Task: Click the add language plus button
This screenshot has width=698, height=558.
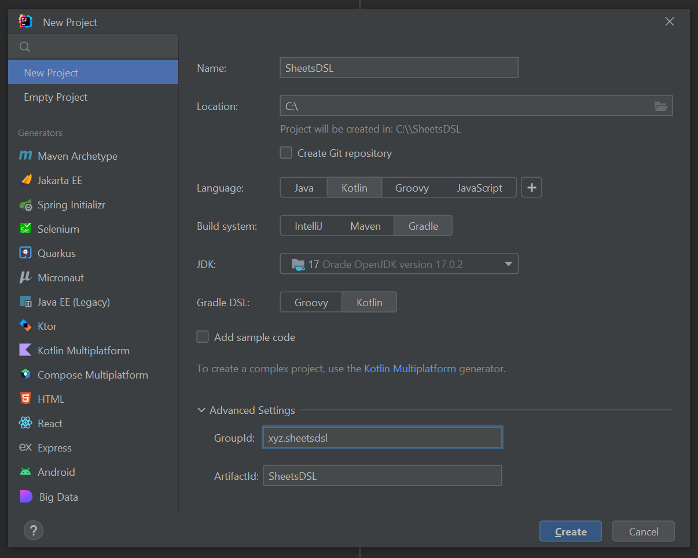Action: coord(531,187)
